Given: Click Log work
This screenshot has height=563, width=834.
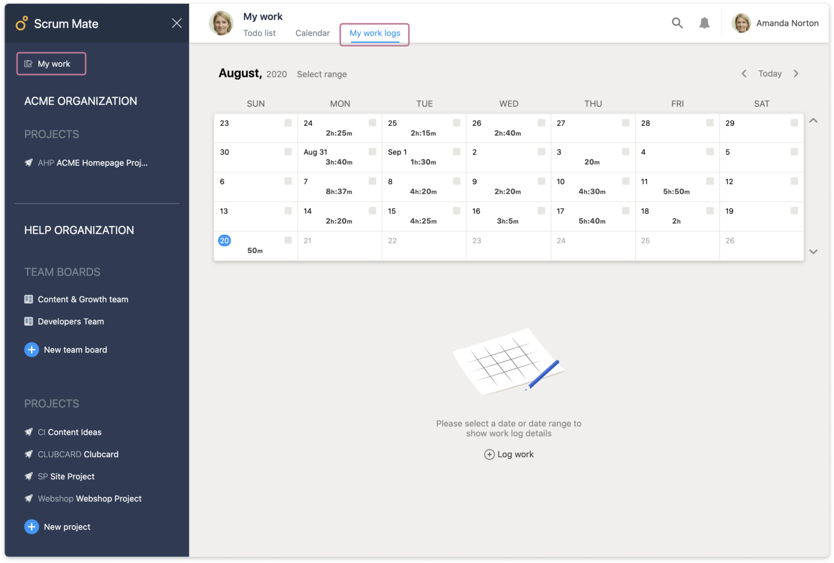Looking at the screenshot, I should click(508, 454).
